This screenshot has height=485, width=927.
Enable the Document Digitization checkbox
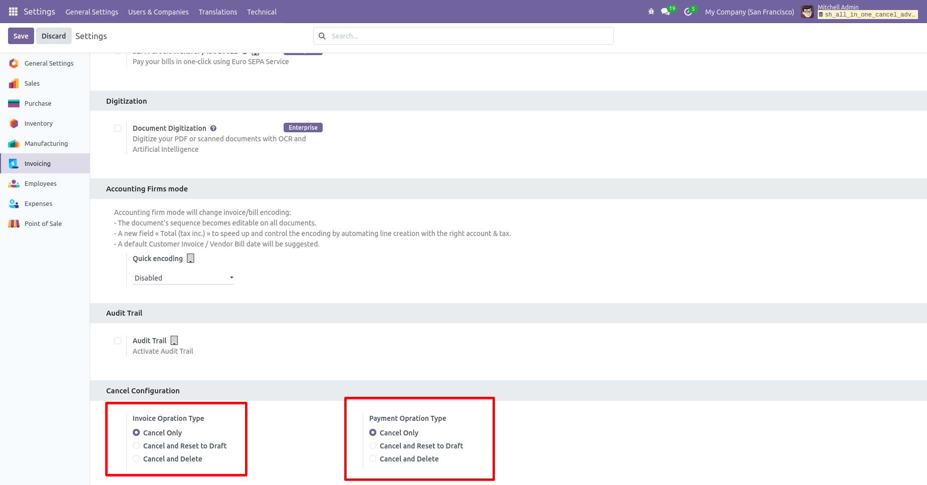point(118,128)
